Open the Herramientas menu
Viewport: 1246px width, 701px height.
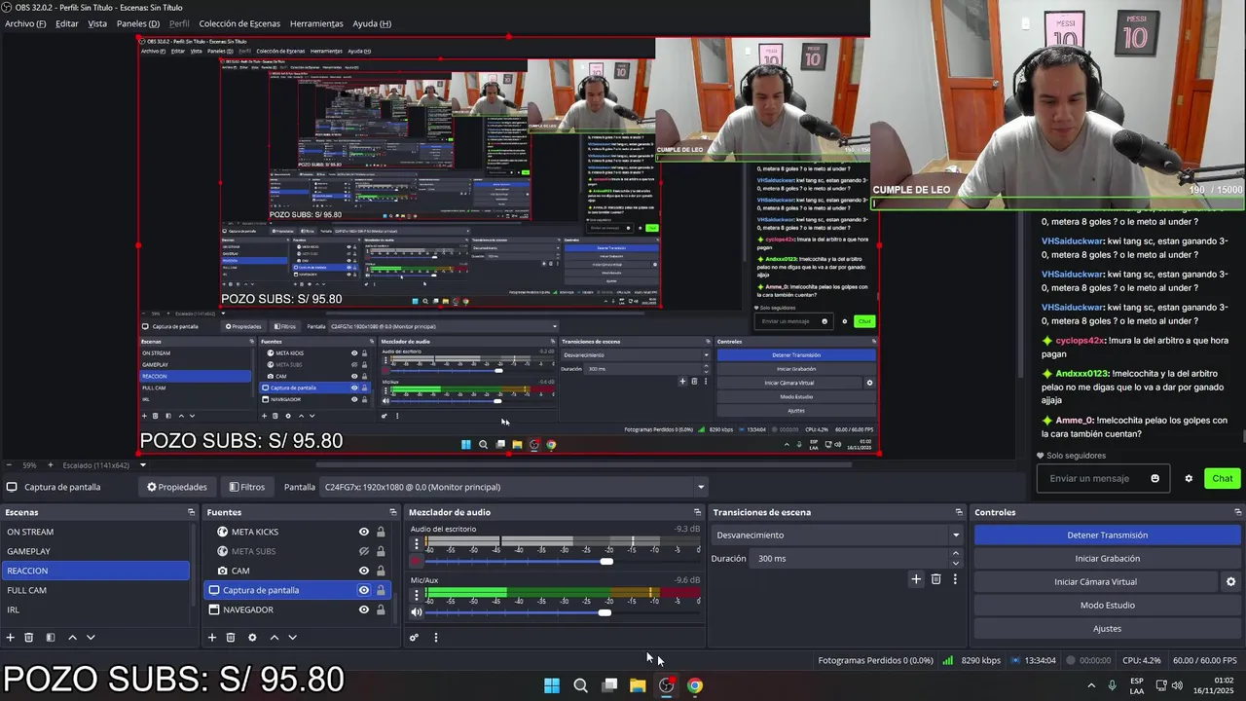click(316, 23)
